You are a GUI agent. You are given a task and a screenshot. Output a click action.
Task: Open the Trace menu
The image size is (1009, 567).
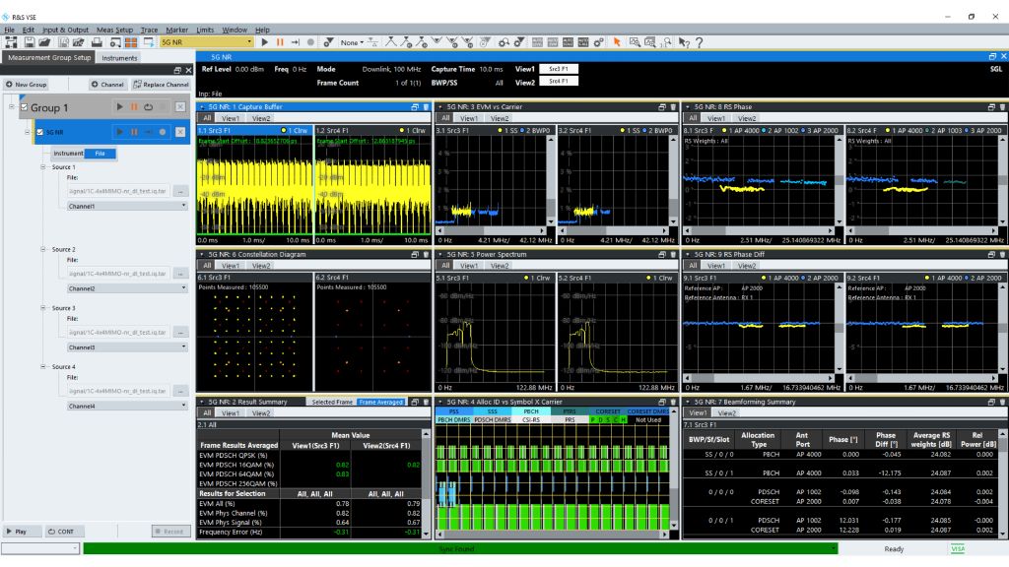coord(150,30)
